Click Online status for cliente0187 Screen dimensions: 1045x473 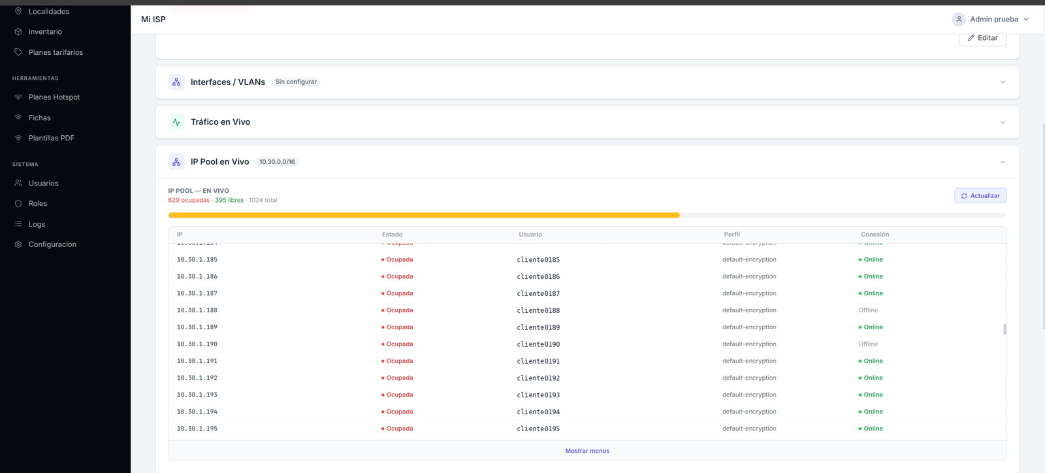point(871,294)
